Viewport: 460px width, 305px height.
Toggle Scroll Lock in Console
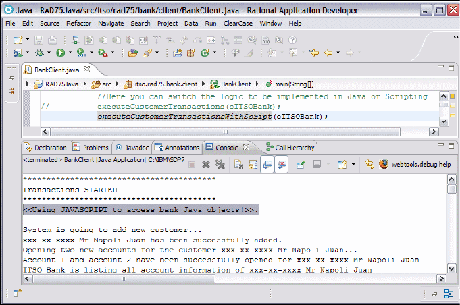point(253,164)
